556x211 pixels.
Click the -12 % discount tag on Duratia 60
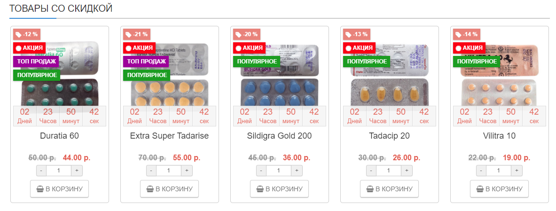27,34
